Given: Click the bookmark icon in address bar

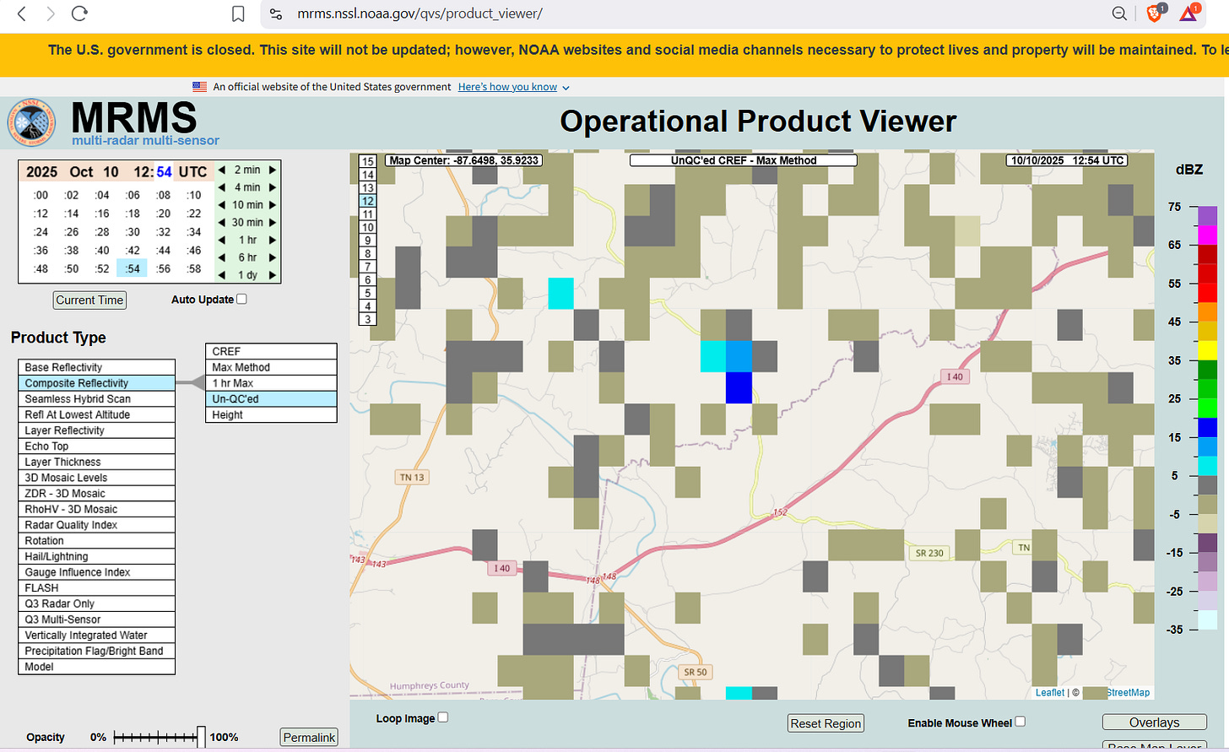Looking at the screenshot, I should (x=238, y=14).
